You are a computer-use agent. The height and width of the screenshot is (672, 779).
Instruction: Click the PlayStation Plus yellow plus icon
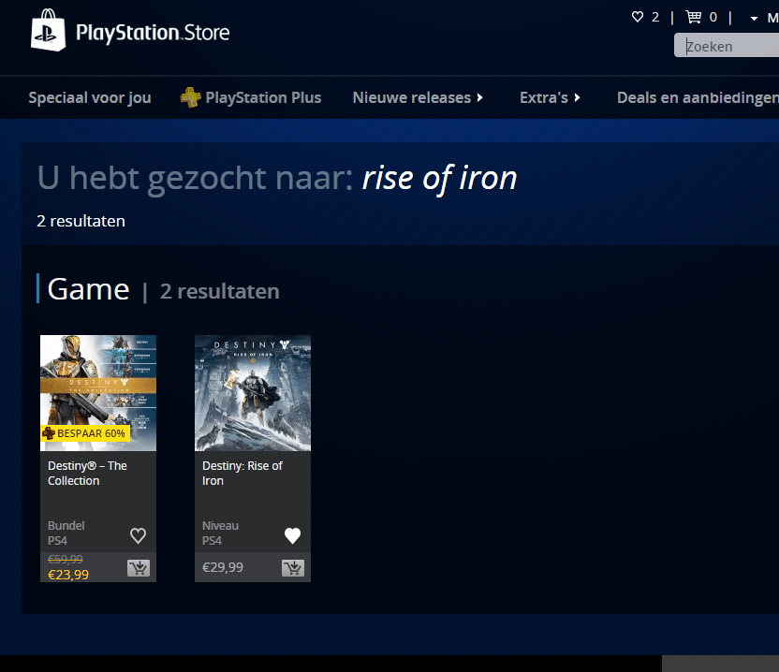click(x=190, y=97)
